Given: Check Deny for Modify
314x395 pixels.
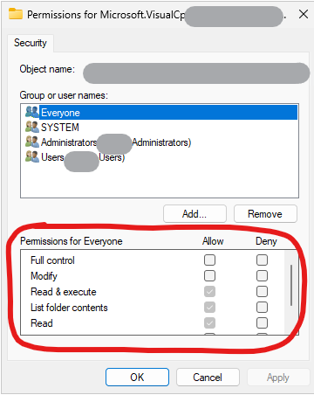Looking at the screenshot, I should [262, 275].
